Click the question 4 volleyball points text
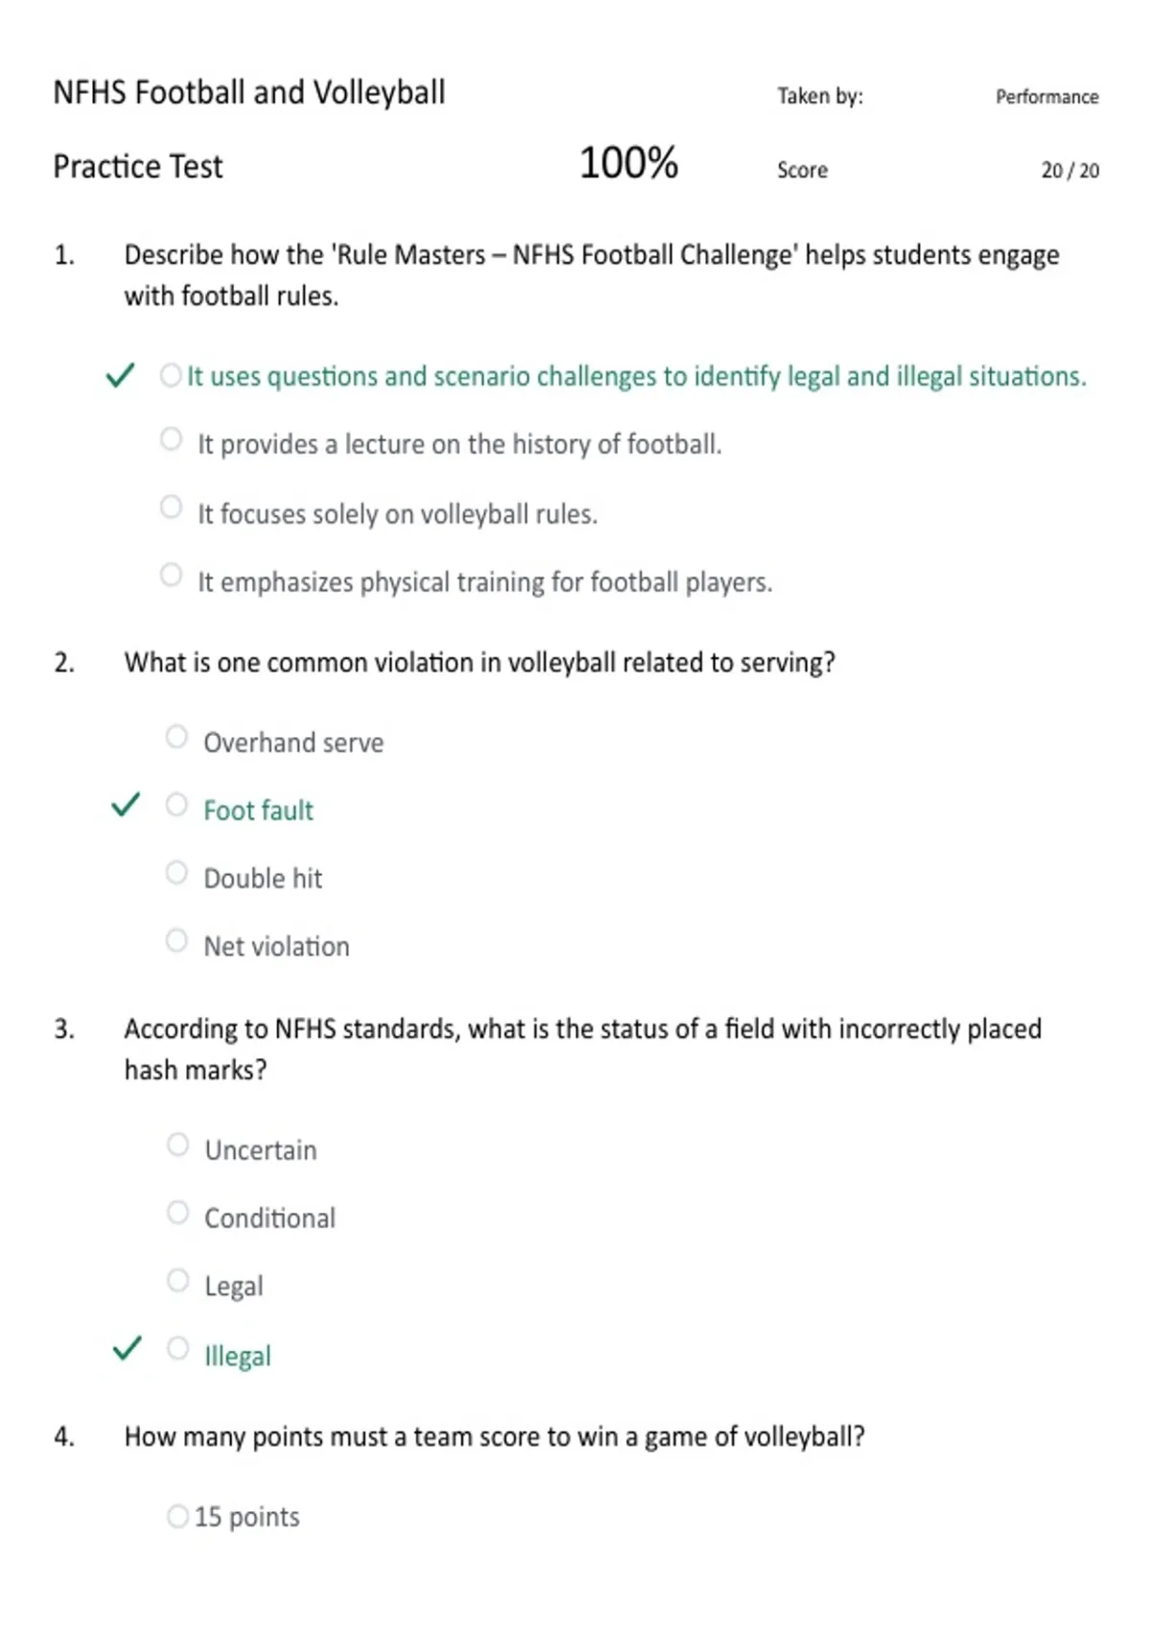 (494, 1437)
